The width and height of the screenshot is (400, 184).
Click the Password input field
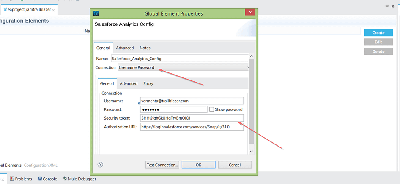174,109
